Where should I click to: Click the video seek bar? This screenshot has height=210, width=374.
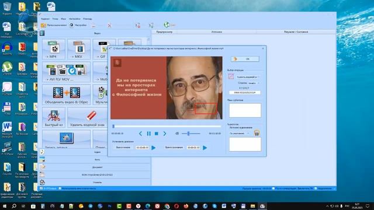pyautogui.click(x=167, y=127)
